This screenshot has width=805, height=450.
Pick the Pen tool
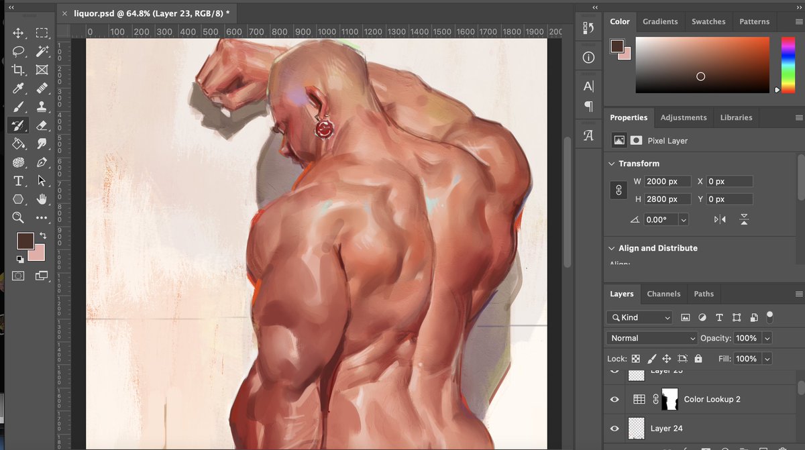[42, 162]
